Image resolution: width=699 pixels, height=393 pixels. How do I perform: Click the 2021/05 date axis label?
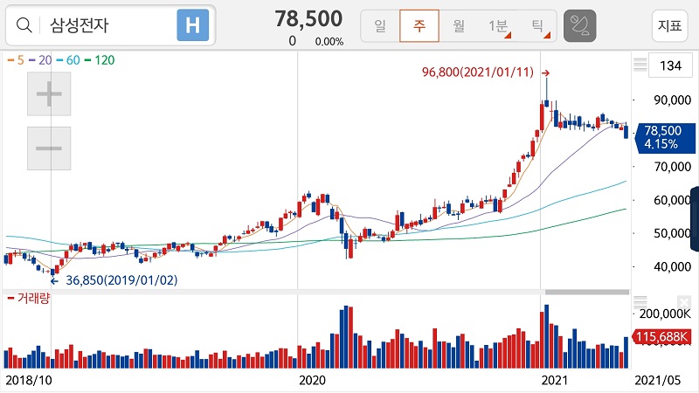pyautogui.click(x=658, y=381)
